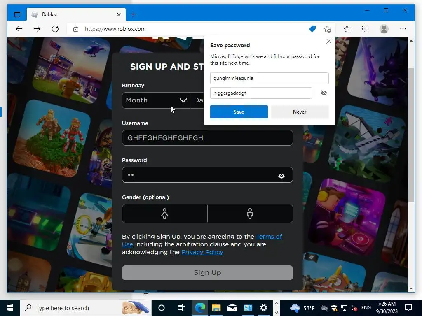
Task: Go forward to the next page
Action: click(x=37, y=29)
